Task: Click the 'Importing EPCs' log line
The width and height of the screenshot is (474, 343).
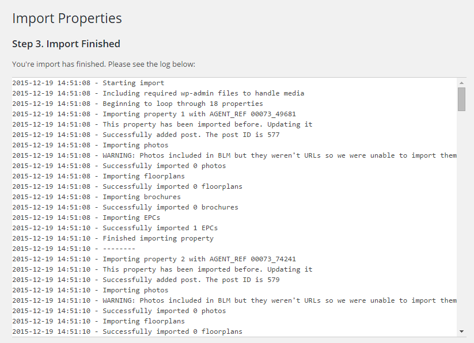Action: tap(86, 218)
